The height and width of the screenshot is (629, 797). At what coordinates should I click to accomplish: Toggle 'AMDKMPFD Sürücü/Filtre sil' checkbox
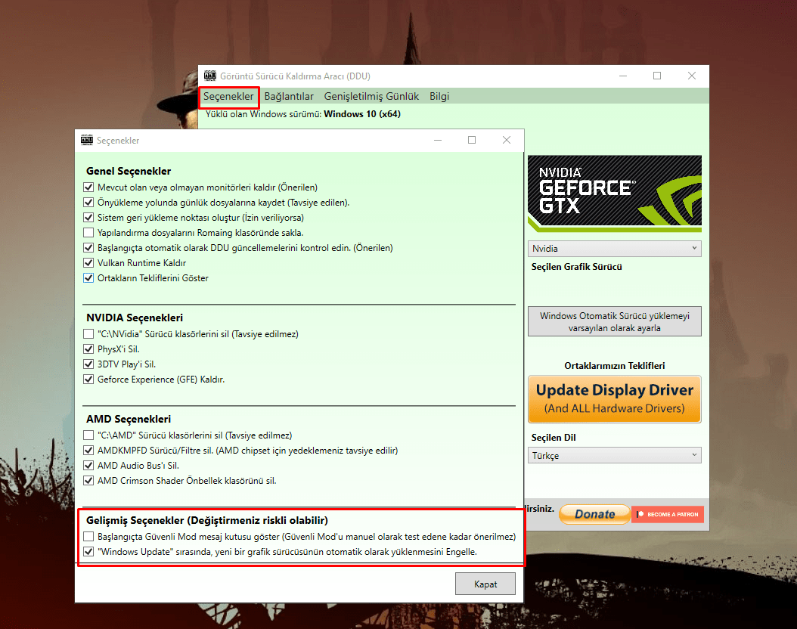88,450
